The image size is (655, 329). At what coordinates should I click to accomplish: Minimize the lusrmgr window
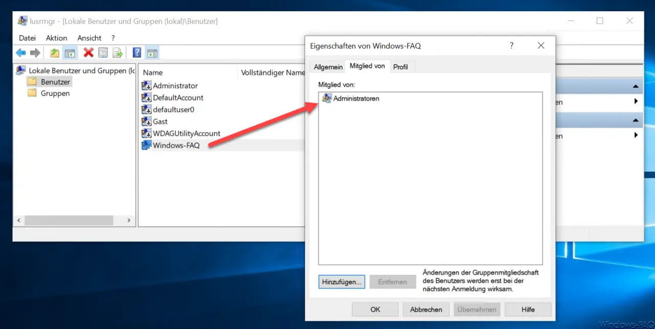(x=571, y=21)
